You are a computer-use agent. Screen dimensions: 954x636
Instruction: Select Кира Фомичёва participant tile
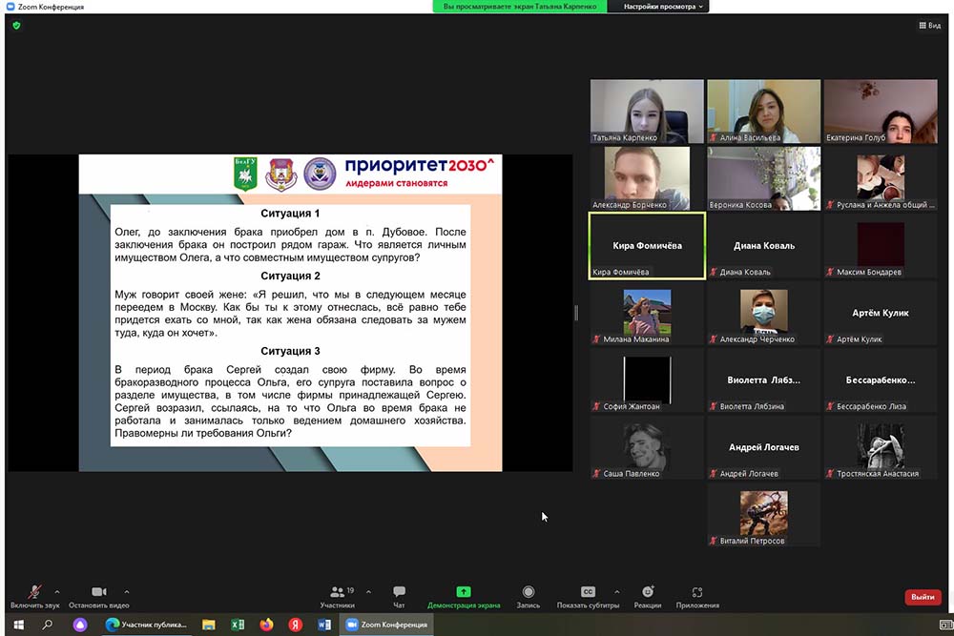[x=647, y=246]
